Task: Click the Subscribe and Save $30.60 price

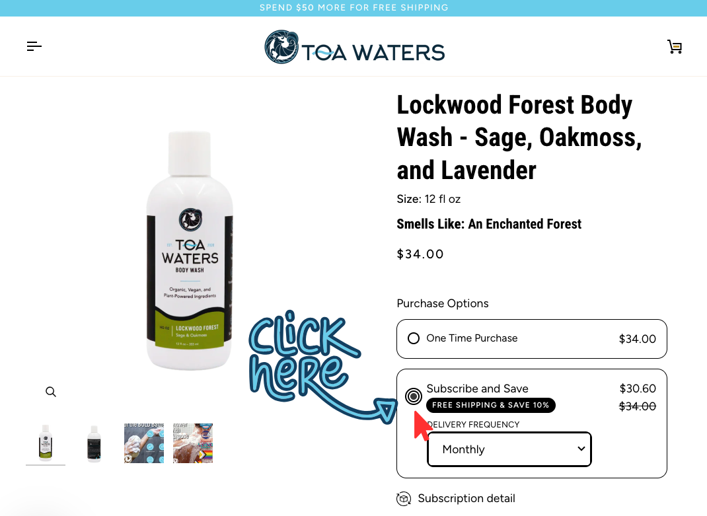Action: pyautogui.click(x=638, y=388)
